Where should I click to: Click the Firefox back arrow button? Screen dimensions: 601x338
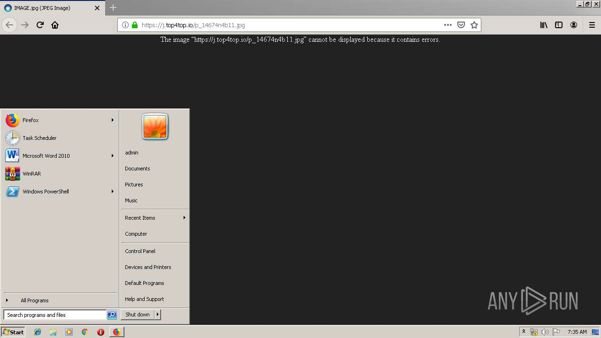pyautogui.click(x=9, y=25)
